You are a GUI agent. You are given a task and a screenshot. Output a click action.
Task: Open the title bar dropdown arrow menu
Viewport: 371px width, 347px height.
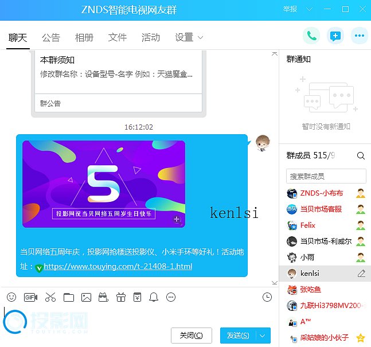[310, 9]
